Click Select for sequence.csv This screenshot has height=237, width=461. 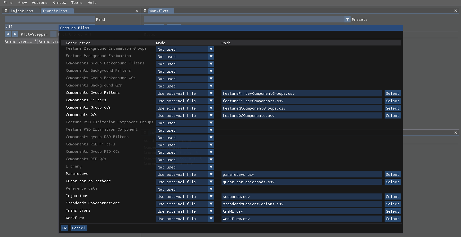pos(393,197)
